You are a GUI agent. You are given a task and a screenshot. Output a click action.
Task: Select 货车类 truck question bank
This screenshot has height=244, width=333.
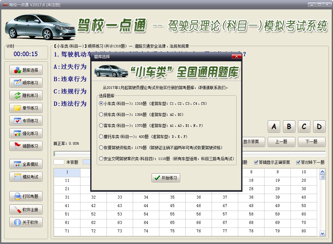point(101,115)
